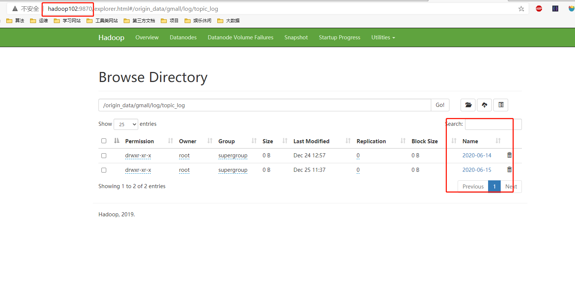Viewport: 575px width, 282px height.
Task: Click the first row drwxr-xr-x permission
Action: point(138,155)
